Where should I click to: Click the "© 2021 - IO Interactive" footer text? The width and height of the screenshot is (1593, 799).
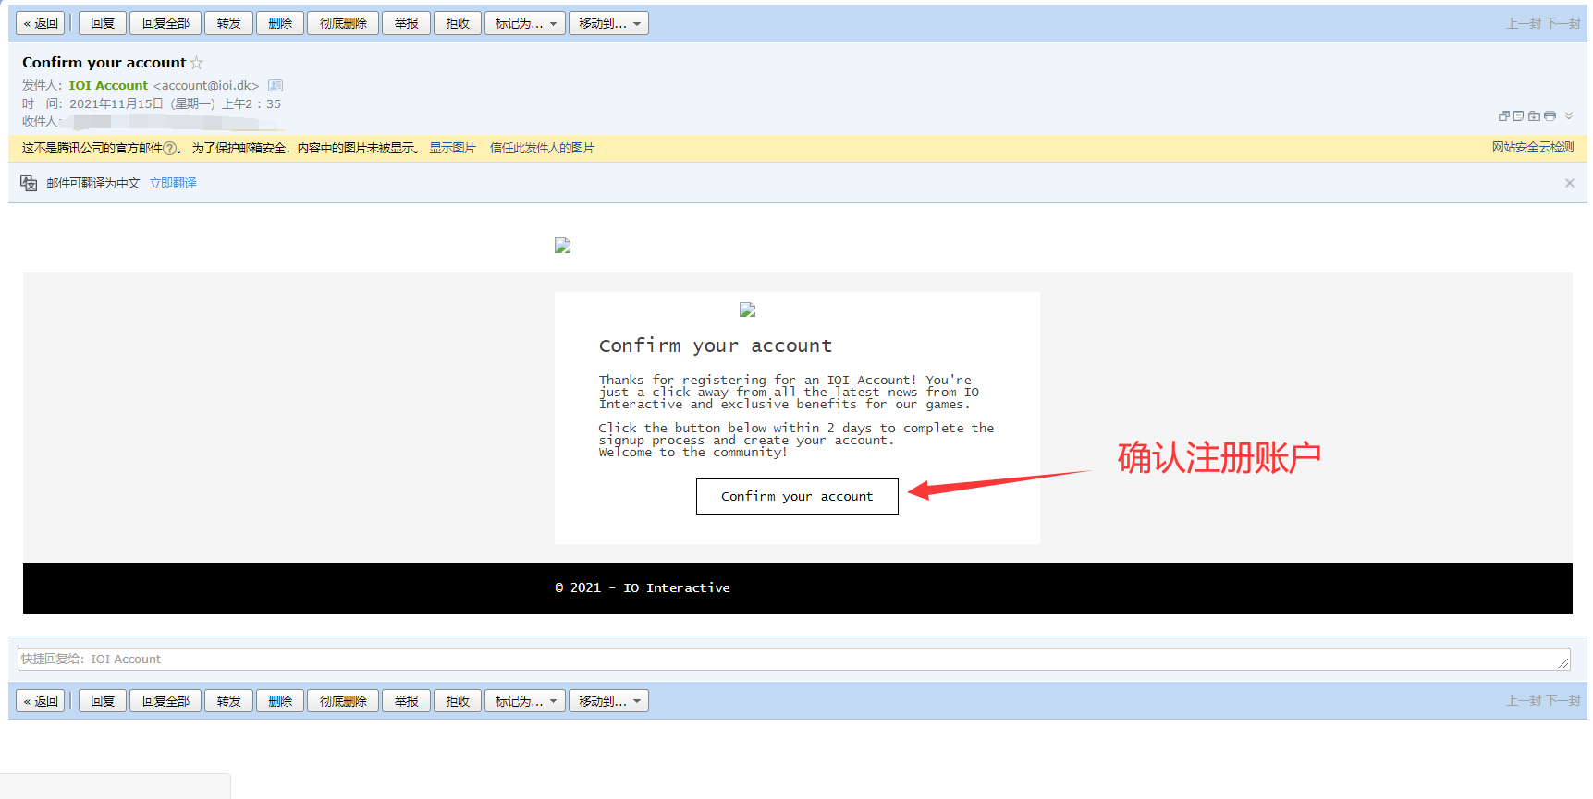coord(643,587)
